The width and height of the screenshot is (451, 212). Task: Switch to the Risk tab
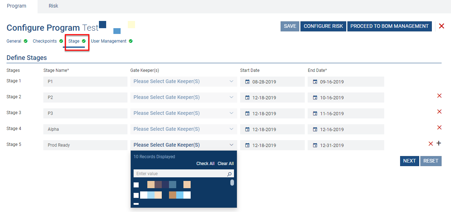[53, 6]
